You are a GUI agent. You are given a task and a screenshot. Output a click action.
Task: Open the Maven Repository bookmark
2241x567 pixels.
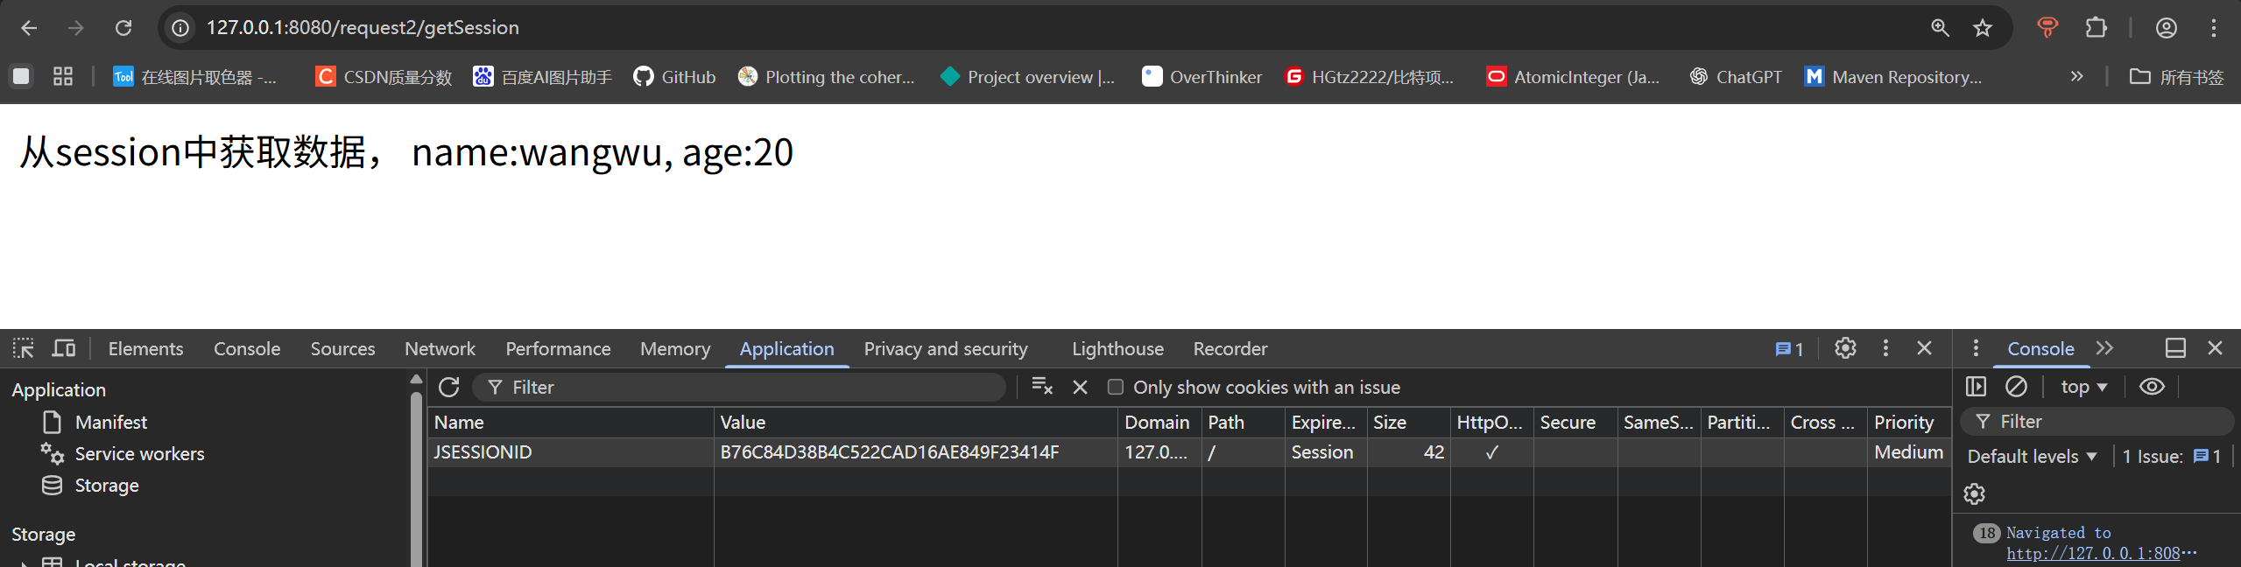coord(1892,77)
